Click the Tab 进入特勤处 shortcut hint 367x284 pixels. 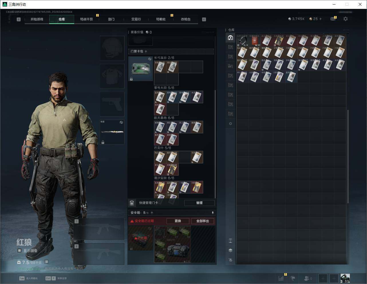coord(28,278)
